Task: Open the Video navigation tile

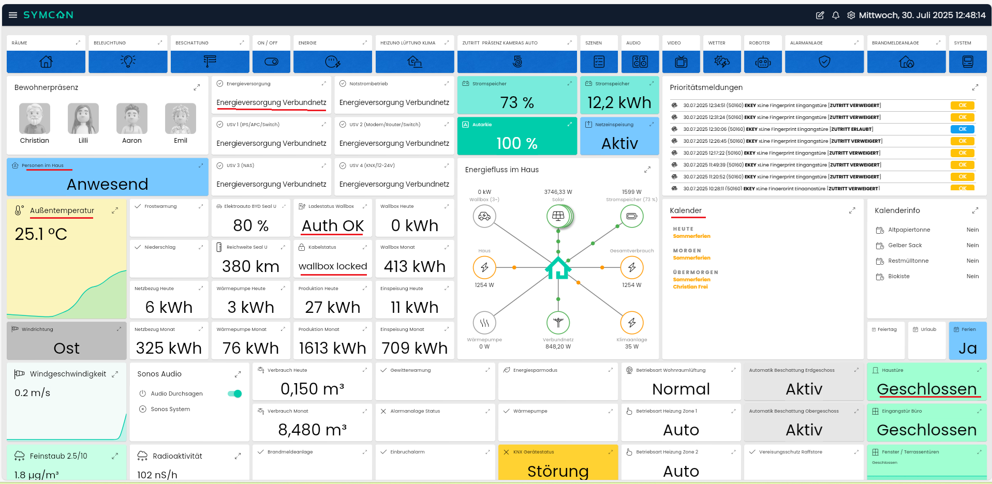Action: click(681, 62)
